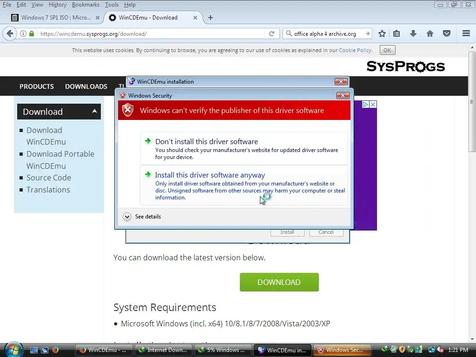Screen dimensions: 476x357
Task: Click the page vertical scrollbar thumb
Action: click(x=472, y=102)
